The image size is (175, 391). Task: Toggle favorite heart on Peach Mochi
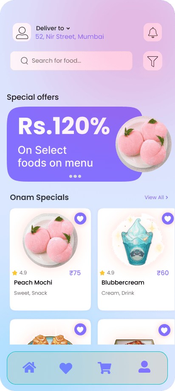[80, 219]
